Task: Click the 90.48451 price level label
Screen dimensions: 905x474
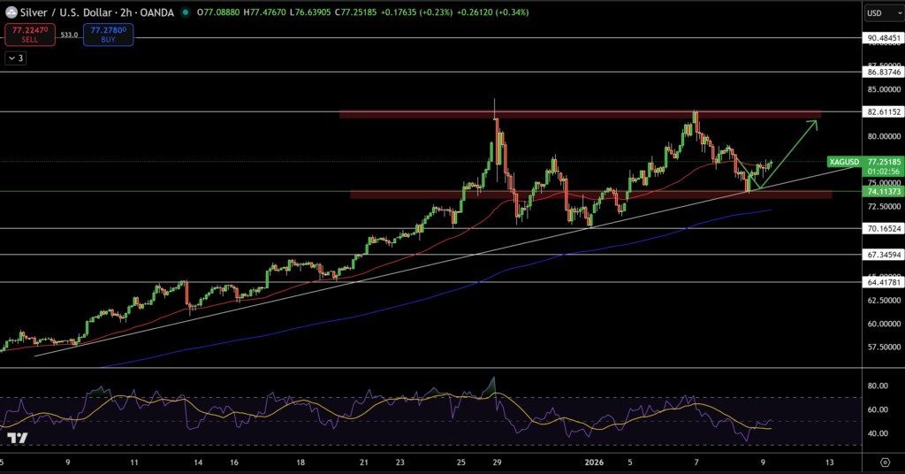Action: coord(884,38)
